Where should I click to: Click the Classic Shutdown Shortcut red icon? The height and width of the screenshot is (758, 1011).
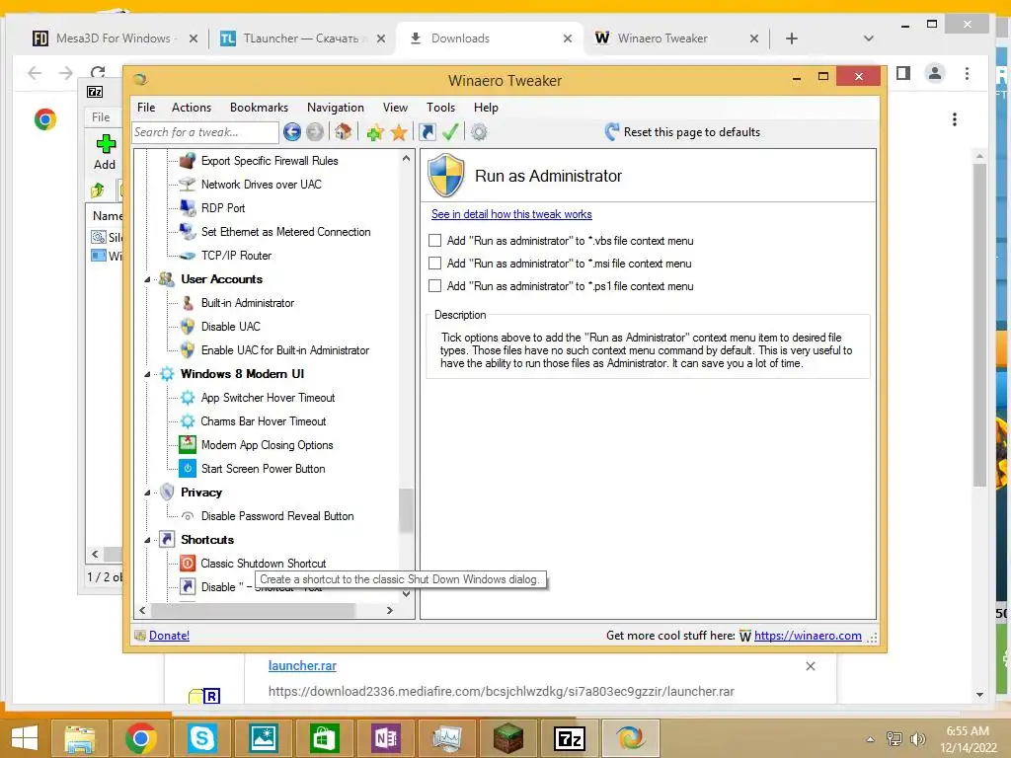click(x=187, y=564)
